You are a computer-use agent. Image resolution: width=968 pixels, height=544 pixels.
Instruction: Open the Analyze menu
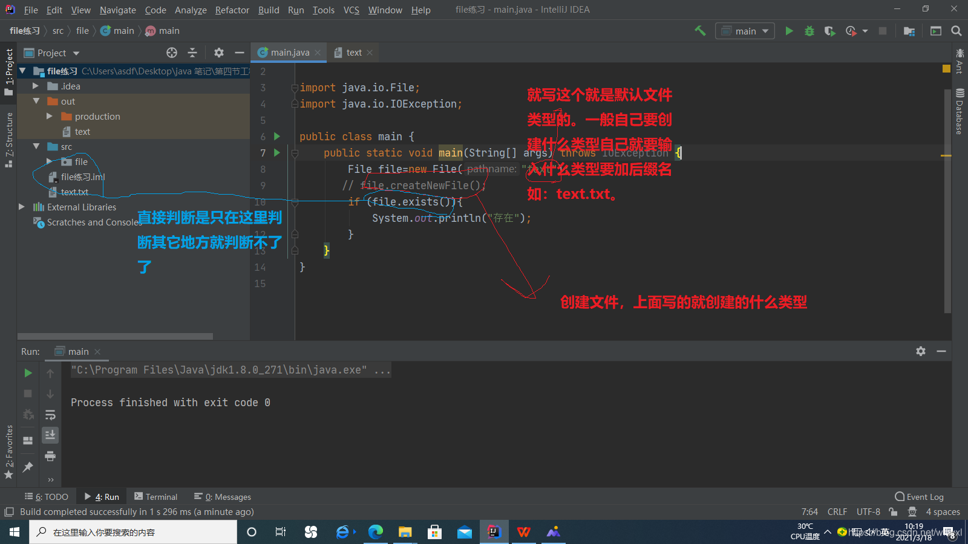coord(191,10)
